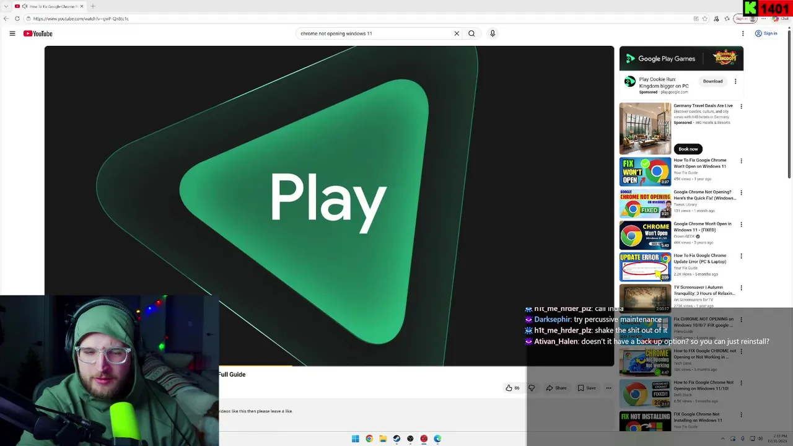Image resolution: width=793 pixels, height=446 pixels.
Task: Go to YouTube home via logo
Action: point(38,33)
